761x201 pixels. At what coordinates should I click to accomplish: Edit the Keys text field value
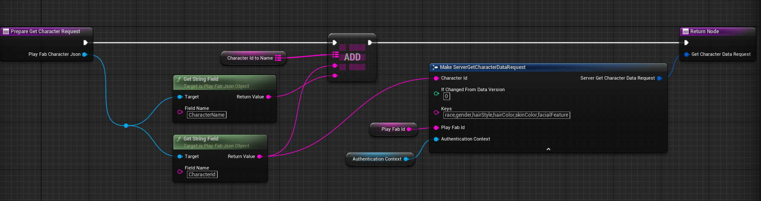pos(506,115)
